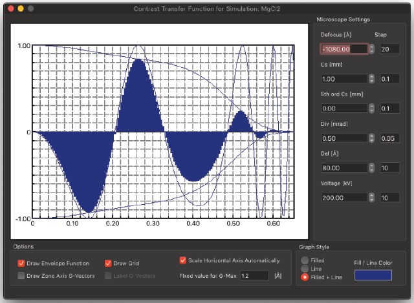
Task: Click the Fixed value for G-Max field
Action: click(x=254, y=276)
